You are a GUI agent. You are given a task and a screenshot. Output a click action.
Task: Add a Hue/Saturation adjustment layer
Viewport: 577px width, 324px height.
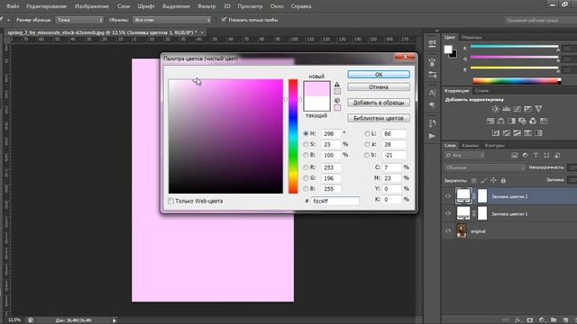click(x=490, y=121)
